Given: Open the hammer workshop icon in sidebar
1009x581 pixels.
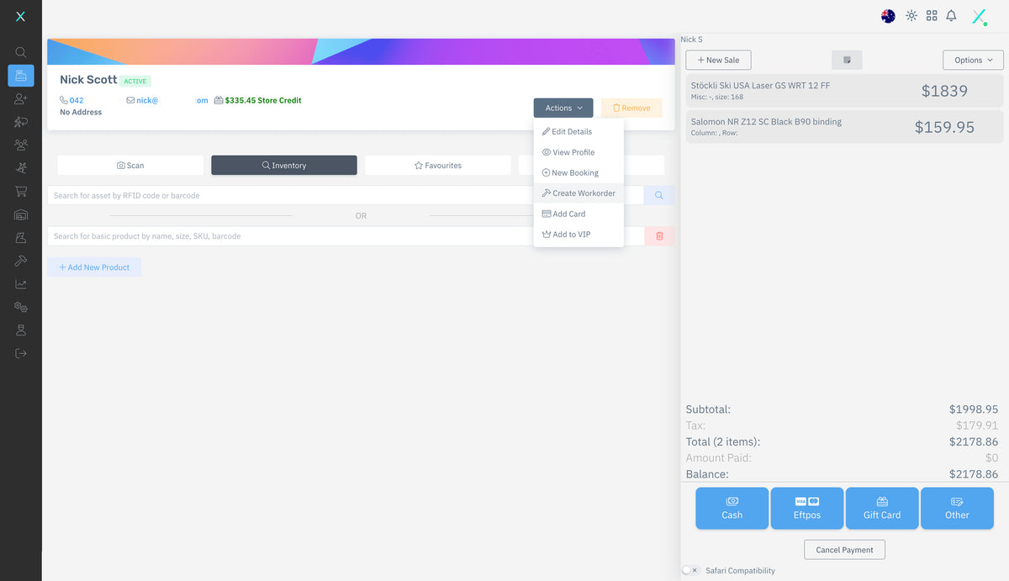Looking at the screenshot, I should [x=21, y=261].
